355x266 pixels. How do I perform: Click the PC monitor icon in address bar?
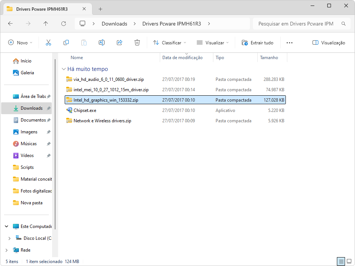click(x=82, y=24)
